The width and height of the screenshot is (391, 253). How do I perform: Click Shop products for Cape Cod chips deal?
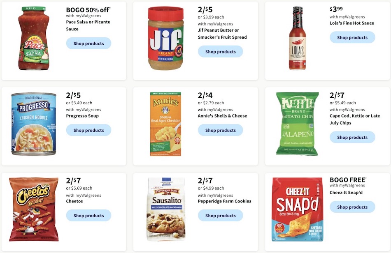[352, 137]
